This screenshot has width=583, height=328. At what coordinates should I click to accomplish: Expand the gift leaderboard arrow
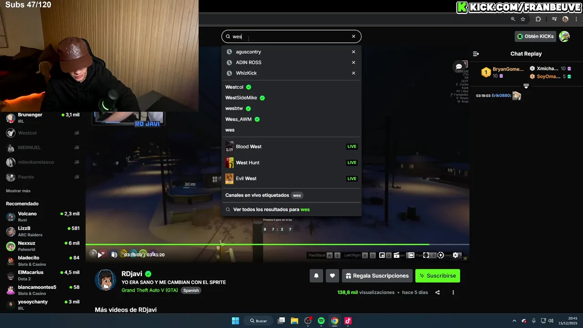[526, 86]
